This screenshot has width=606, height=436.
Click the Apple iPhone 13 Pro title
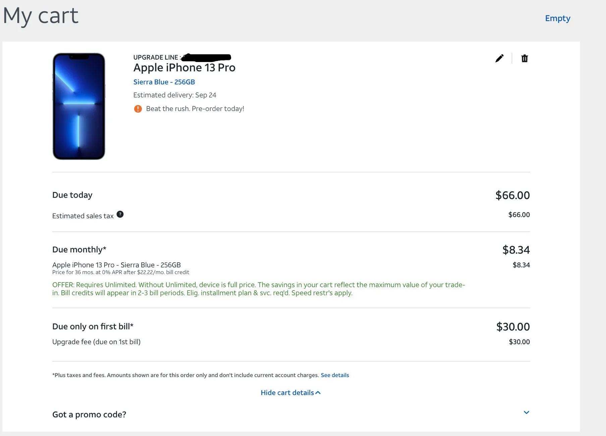click(x=184, y=68)
